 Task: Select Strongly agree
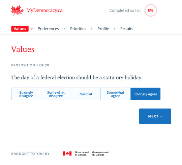tap(146, 94)
